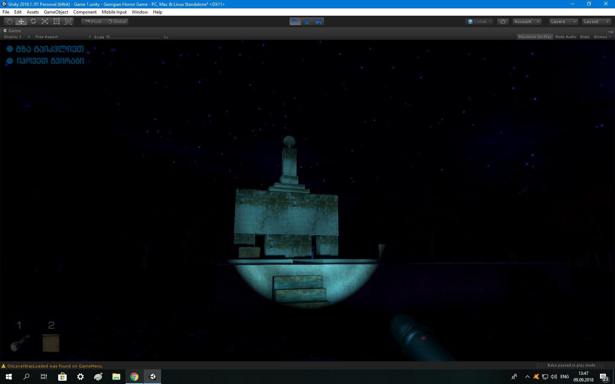
Task: Open the Game view panel options menu
Action: click(x=611, y=31)
